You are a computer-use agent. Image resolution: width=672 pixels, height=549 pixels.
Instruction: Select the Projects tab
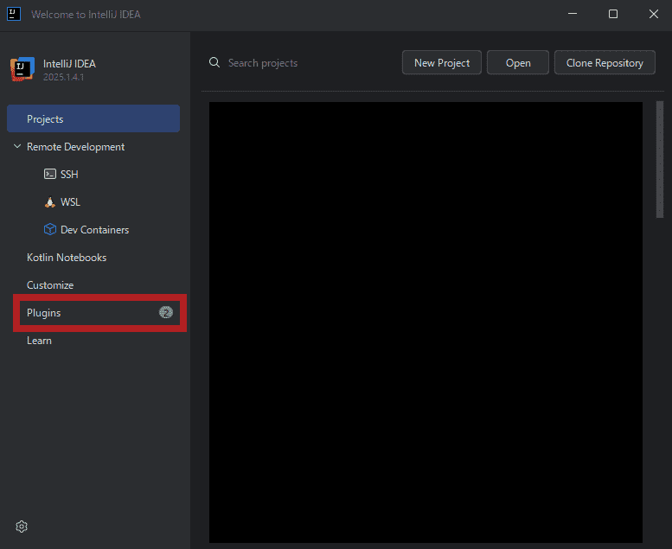click(x=93, y=119)
